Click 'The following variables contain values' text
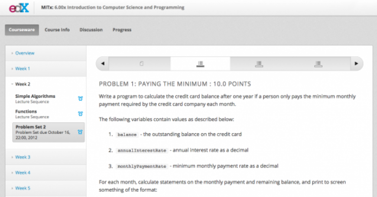377x197 pixels. (166, 119)
